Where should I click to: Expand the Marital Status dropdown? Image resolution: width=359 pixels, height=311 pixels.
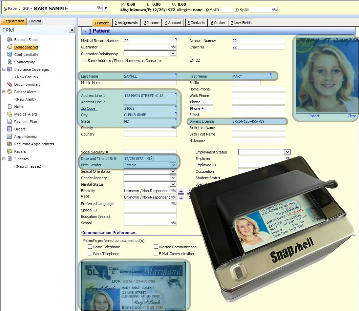coord(173,184)
